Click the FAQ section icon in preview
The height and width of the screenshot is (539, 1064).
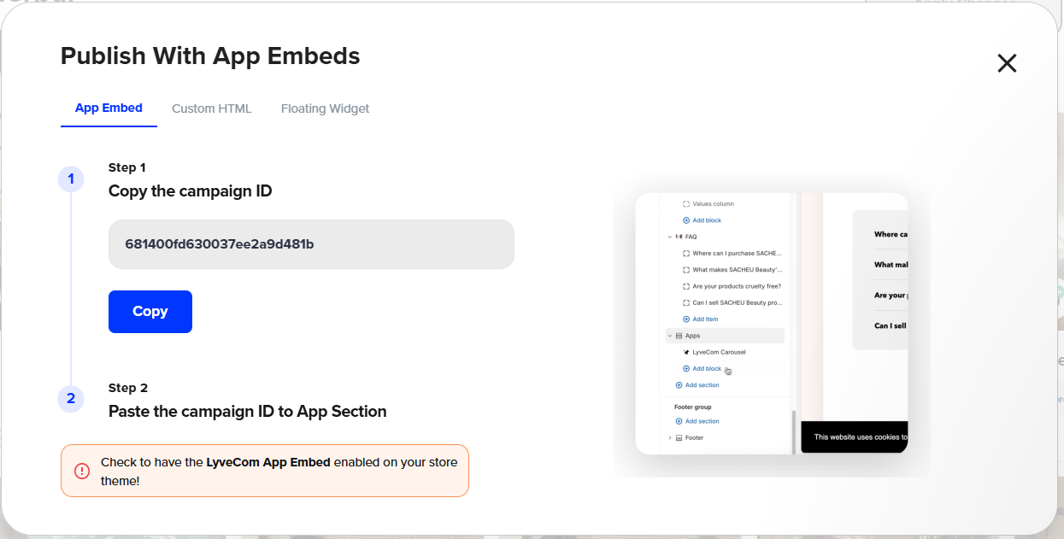tap(679, 237)
